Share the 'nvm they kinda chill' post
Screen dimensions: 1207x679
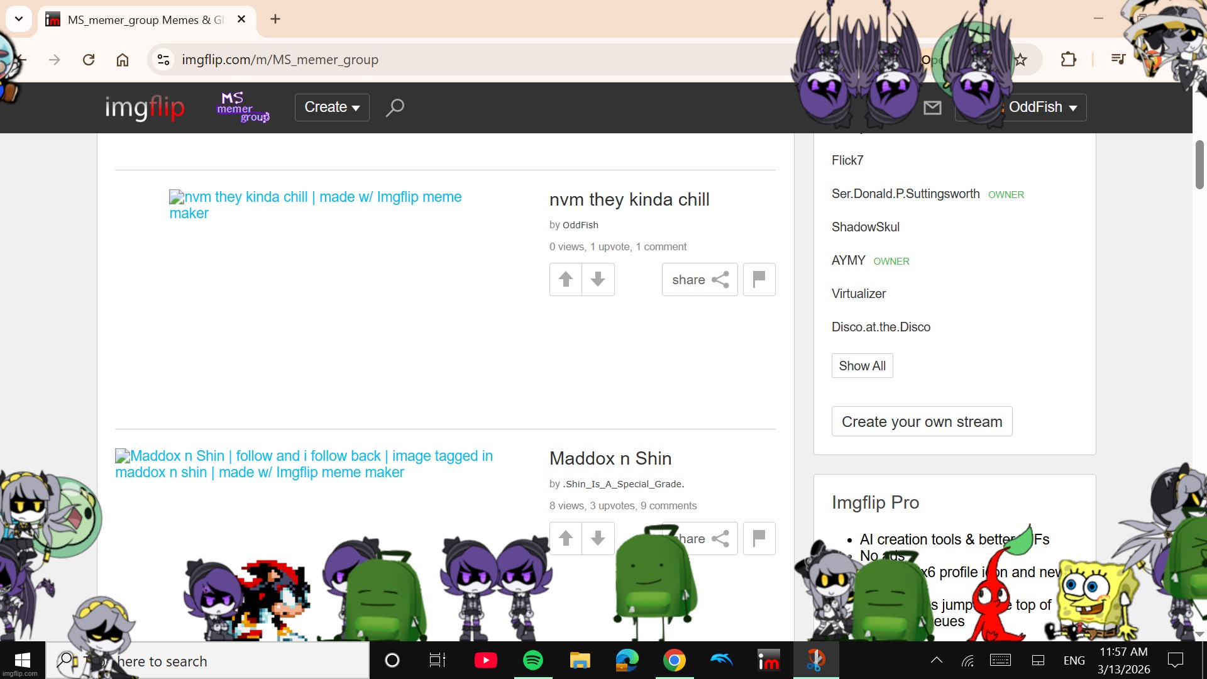[x=699, y=279]
